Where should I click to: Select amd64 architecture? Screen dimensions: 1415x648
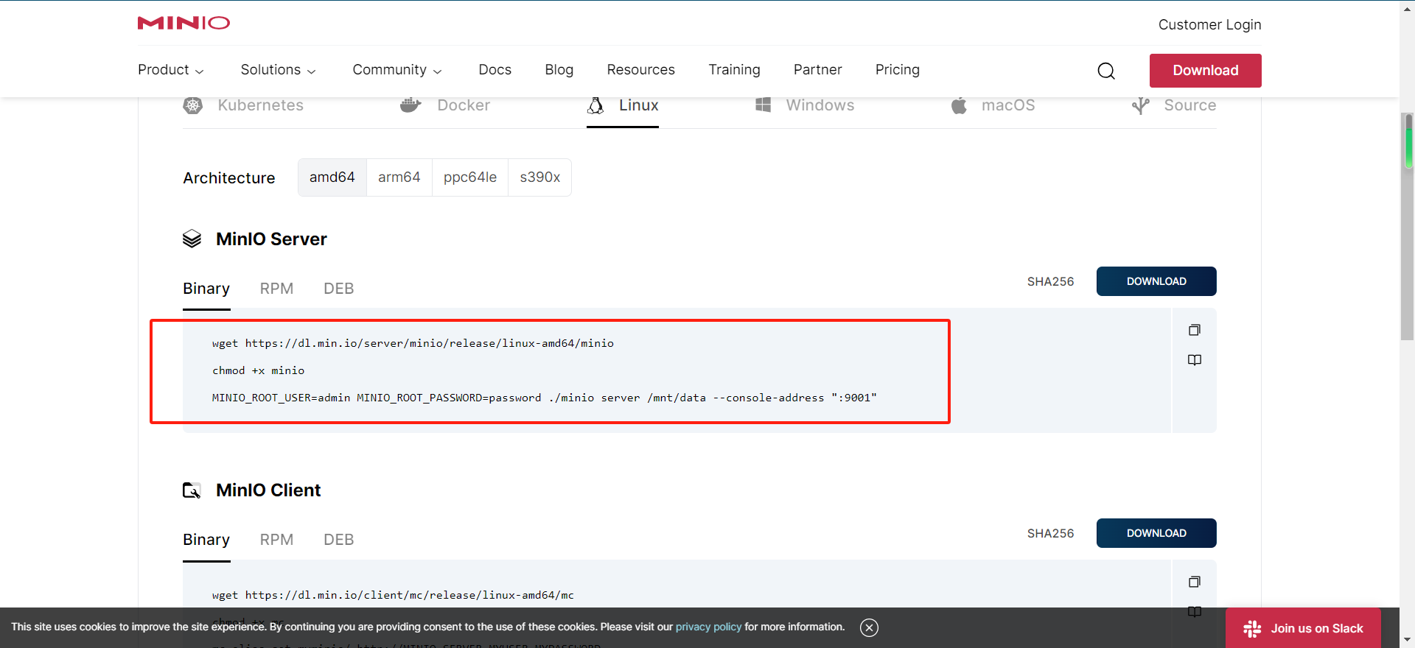click(x=332, y=177)
